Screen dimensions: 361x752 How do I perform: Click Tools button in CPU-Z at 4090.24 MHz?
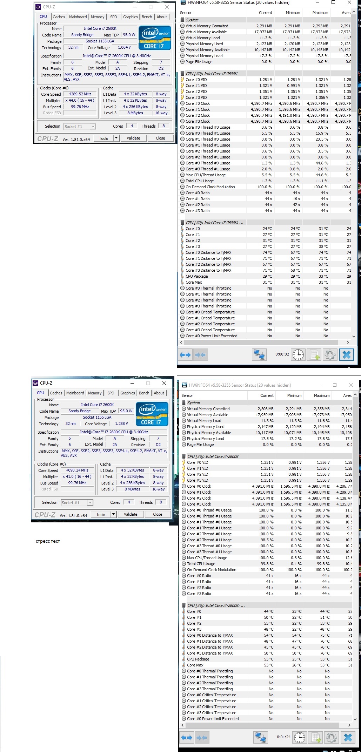tap(101, 514)
